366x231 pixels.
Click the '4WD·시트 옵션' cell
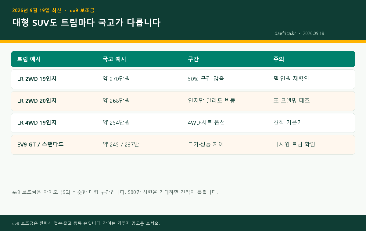(x=206, y=122)
